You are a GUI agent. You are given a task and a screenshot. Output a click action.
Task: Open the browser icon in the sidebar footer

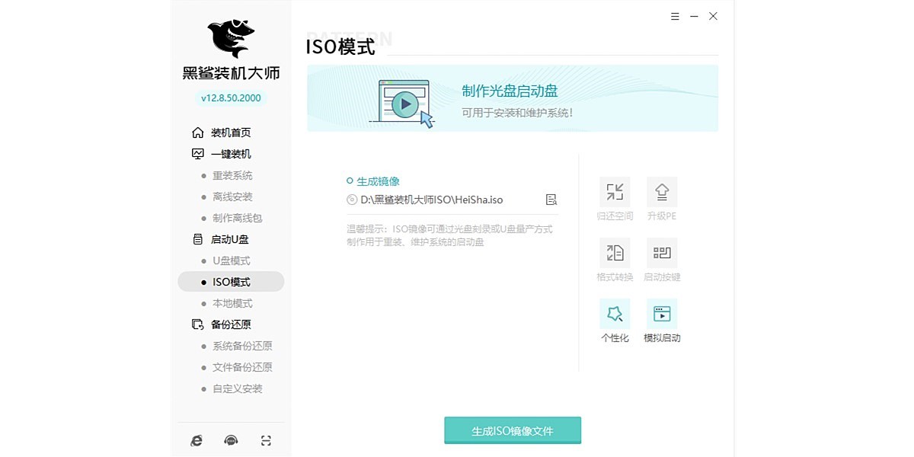click(197, 440)
